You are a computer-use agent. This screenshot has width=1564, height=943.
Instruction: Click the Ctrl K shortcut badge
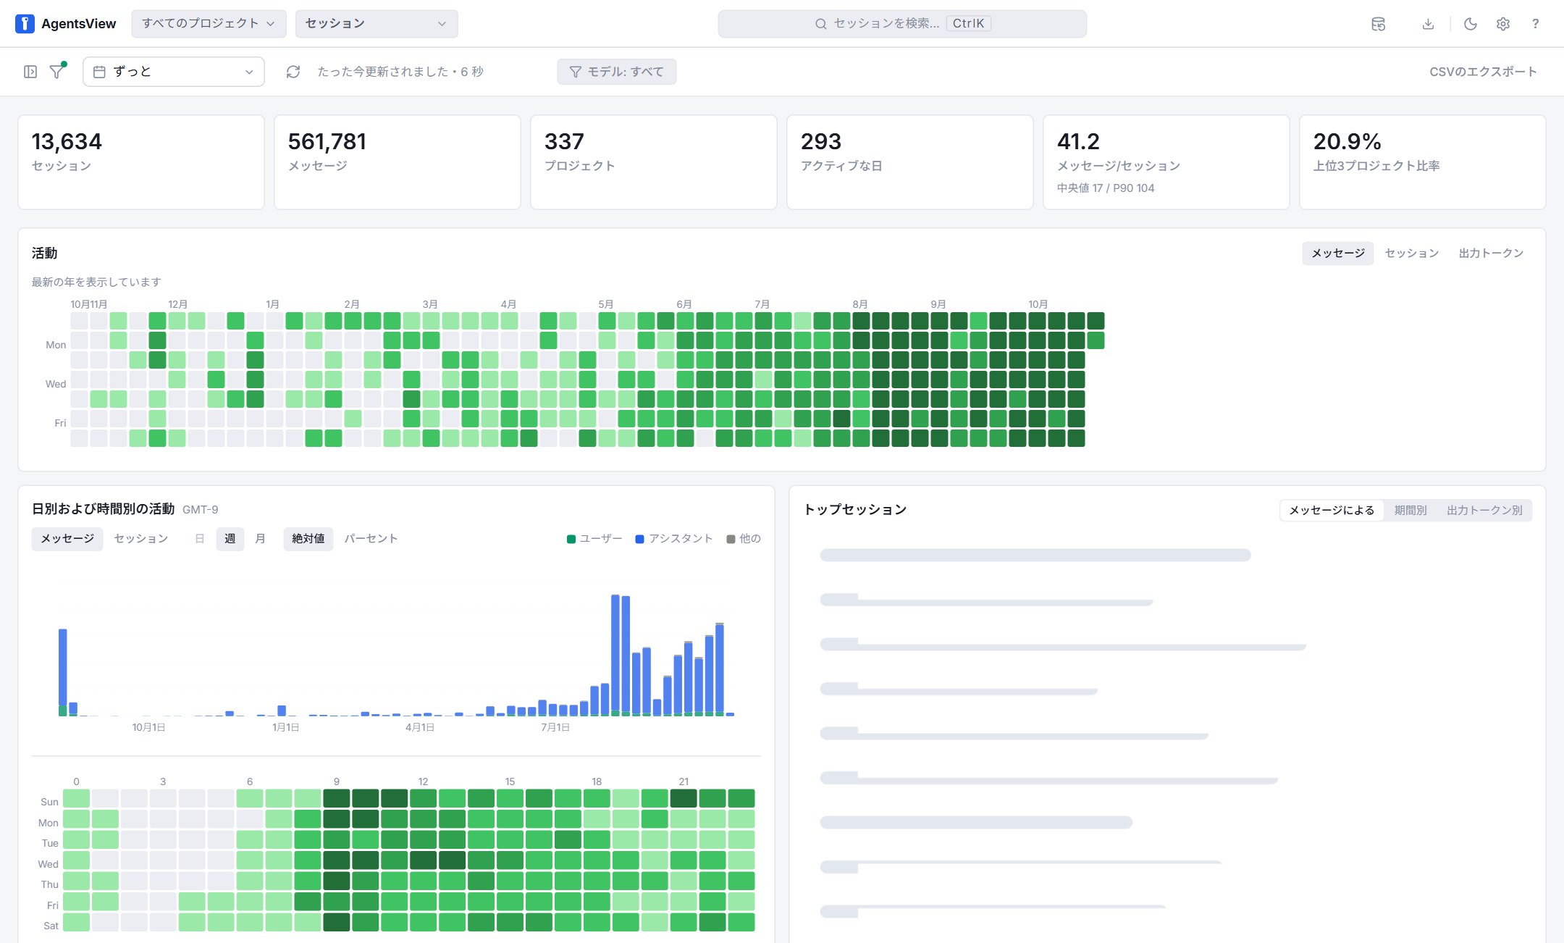(x=968, y=23)
